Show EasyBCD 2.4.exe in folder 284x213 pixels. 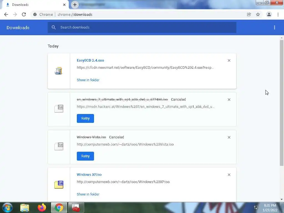[x=88, y=80]
